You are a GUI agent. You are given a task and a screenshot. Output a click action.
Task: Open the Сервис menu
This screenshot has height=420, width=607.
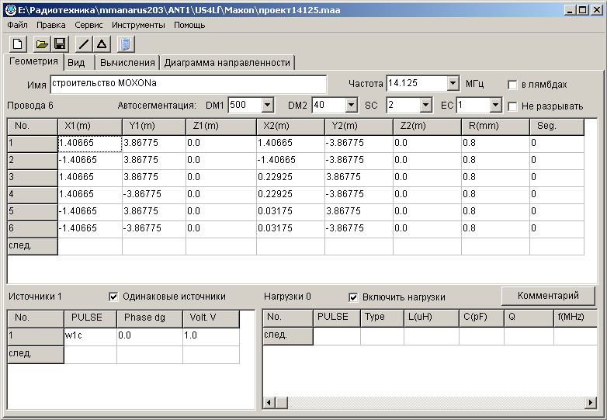(88, 25)
